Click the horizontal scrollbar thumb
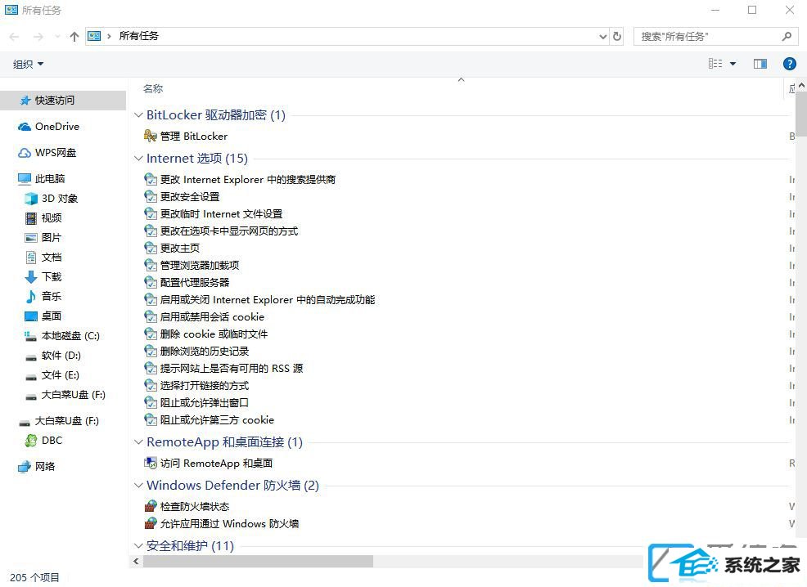The width and height of the screenshot is (807, 587). pos(258,562)
